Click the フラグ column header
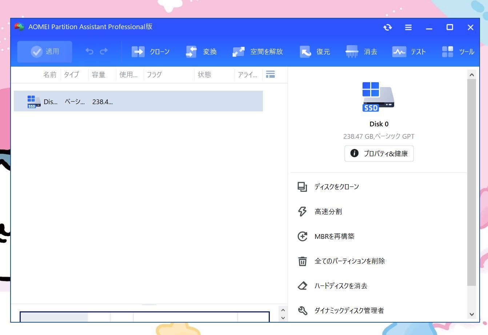Image resolution: width=488 pixels, height=335 pixels. tap(154, 75)
